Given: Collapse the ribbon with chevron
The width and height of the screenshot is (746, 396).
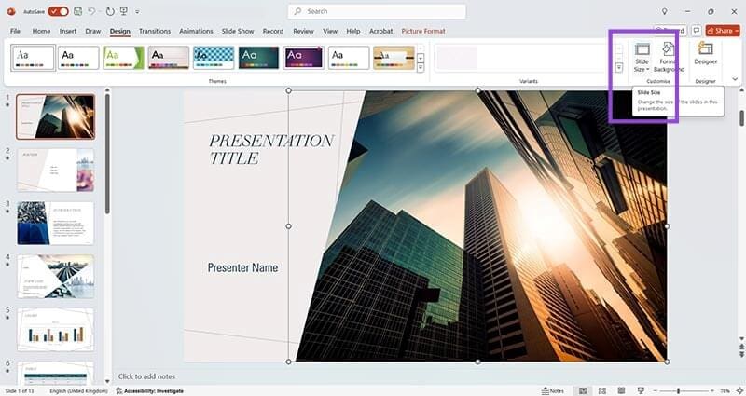Looking at the screenshot, I should coord(735,79).
